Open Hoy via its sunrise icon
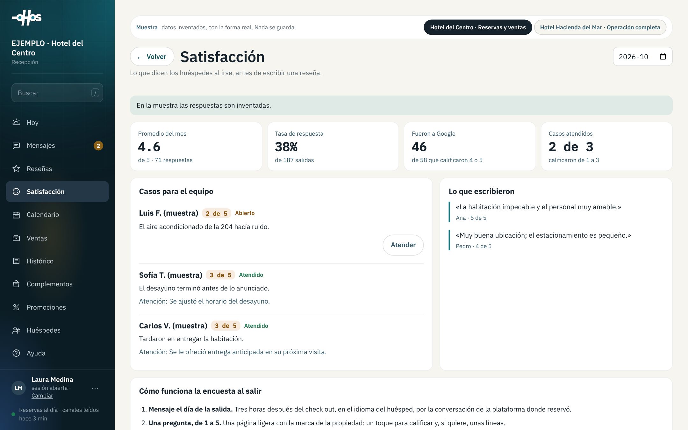Image resolution: width=688 pixels, height=430 pixels. click(16, 122)
